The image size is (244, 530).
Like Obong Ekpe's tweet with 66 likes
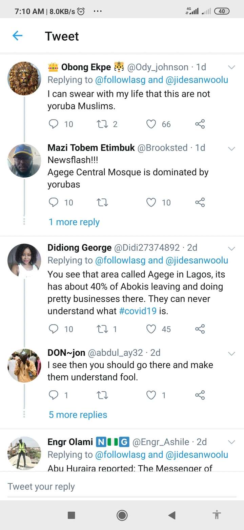pyautogui.click(x=151, y=124)
